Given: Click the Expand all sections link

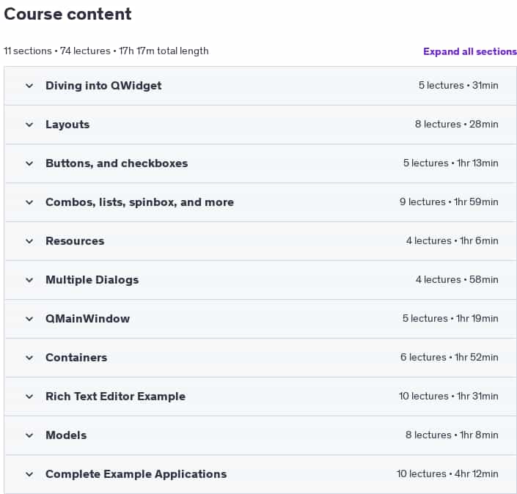Looking at the screenshot, I should [470, 51].
